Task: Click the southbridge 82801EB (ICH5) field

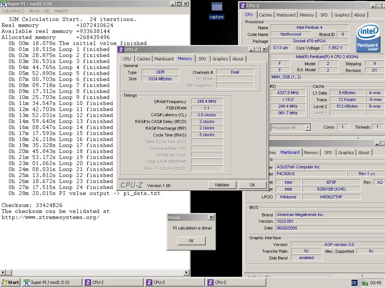Action: click(331, 189)
